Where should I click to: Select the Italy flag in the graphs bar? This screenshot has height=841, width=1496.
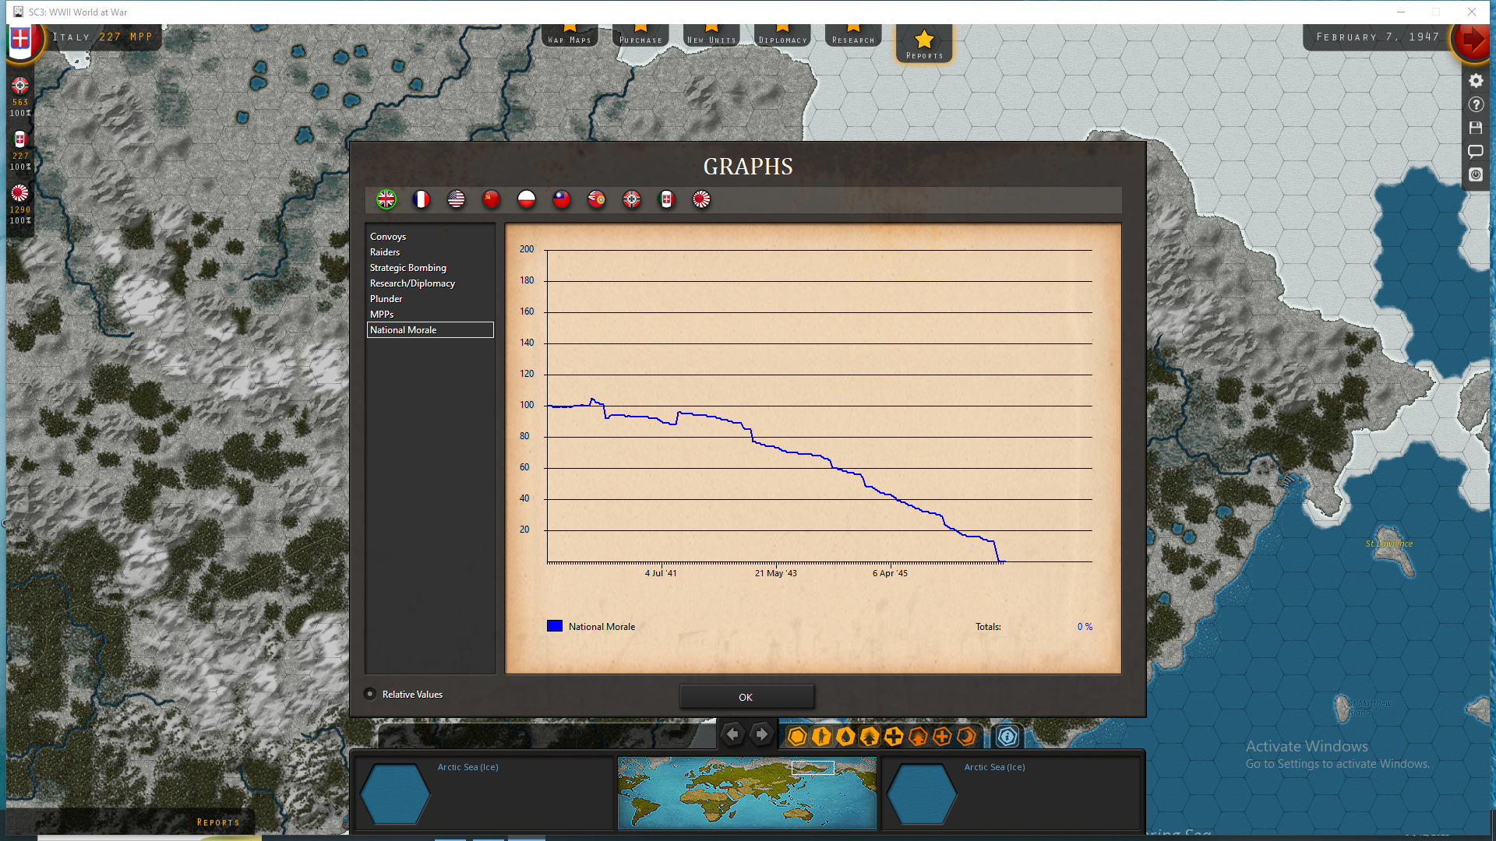click(666, 199)
